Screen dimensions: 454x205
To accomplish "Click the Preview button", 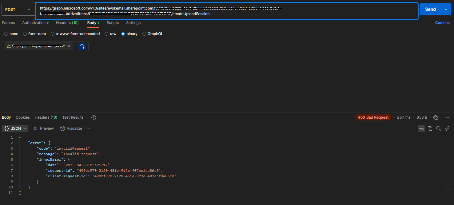I will (44, 128).
